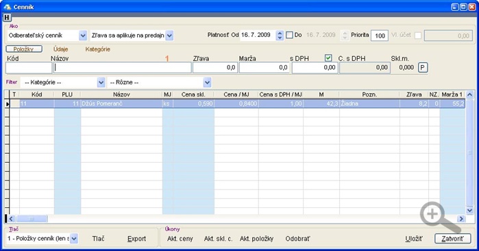Sort by the Názov column header
The image size is (479, 251).
(x=121, y=94)
